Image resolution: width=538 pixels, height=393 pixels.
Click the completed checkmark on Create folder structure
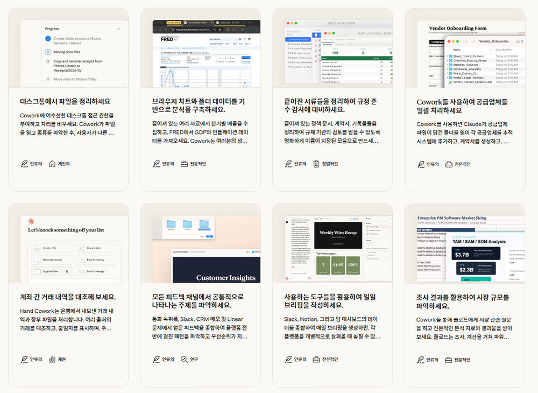[48, 38]
